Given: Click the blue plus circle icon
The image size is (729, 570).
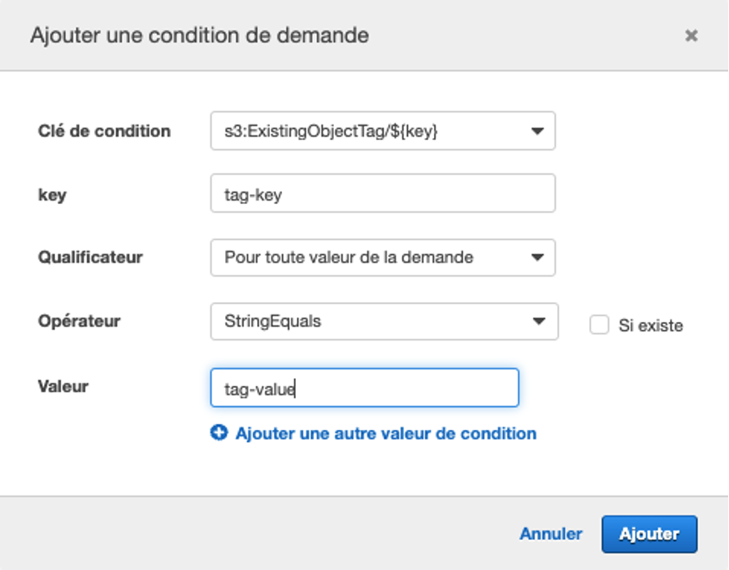Looking at the screenshot, I should click(x=219, y=433).
